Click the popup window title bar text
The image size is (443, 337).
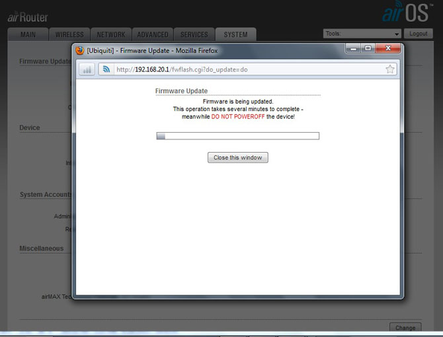[152, 51]
